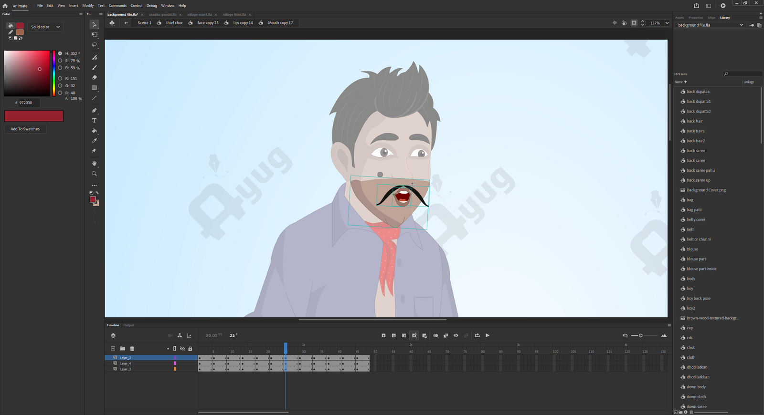Expand the background file.fla library dropdown

click(x=741, y=25)
